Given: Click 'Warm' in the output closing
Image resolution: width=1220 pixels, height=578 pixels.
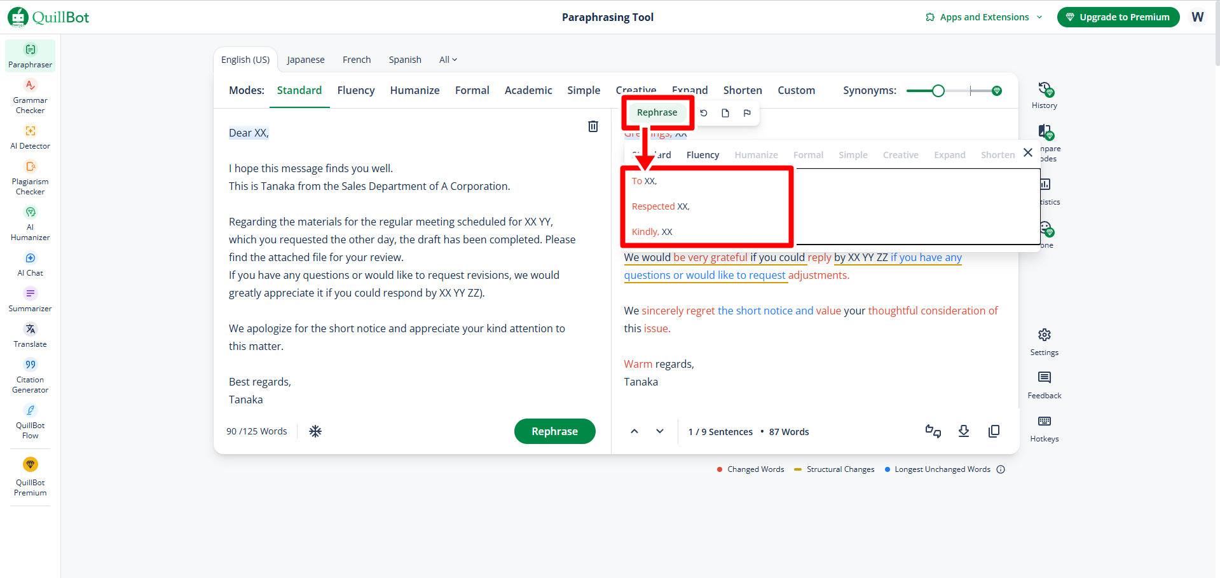Looking at the screenshot, I should [x=638, y=364].
